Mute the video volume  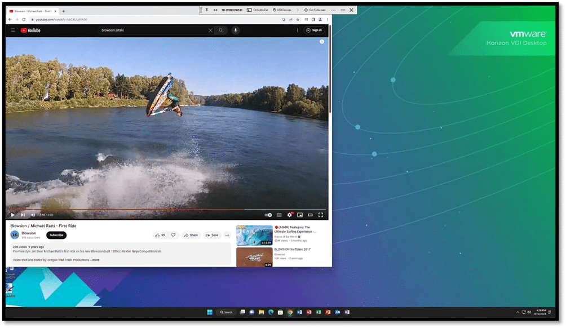pos(33,215)
